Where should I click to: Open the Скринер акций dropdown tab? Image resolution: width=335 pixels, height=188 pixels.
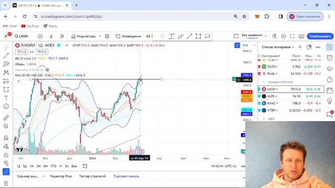tap(30, 177)
